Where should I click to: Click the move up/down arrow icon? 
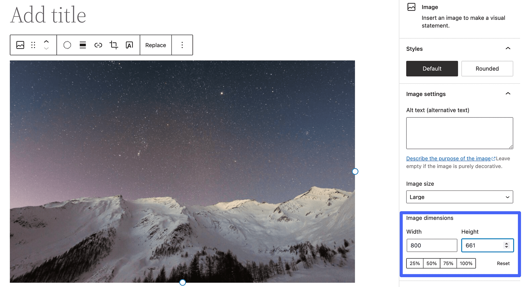click(46, 45)
